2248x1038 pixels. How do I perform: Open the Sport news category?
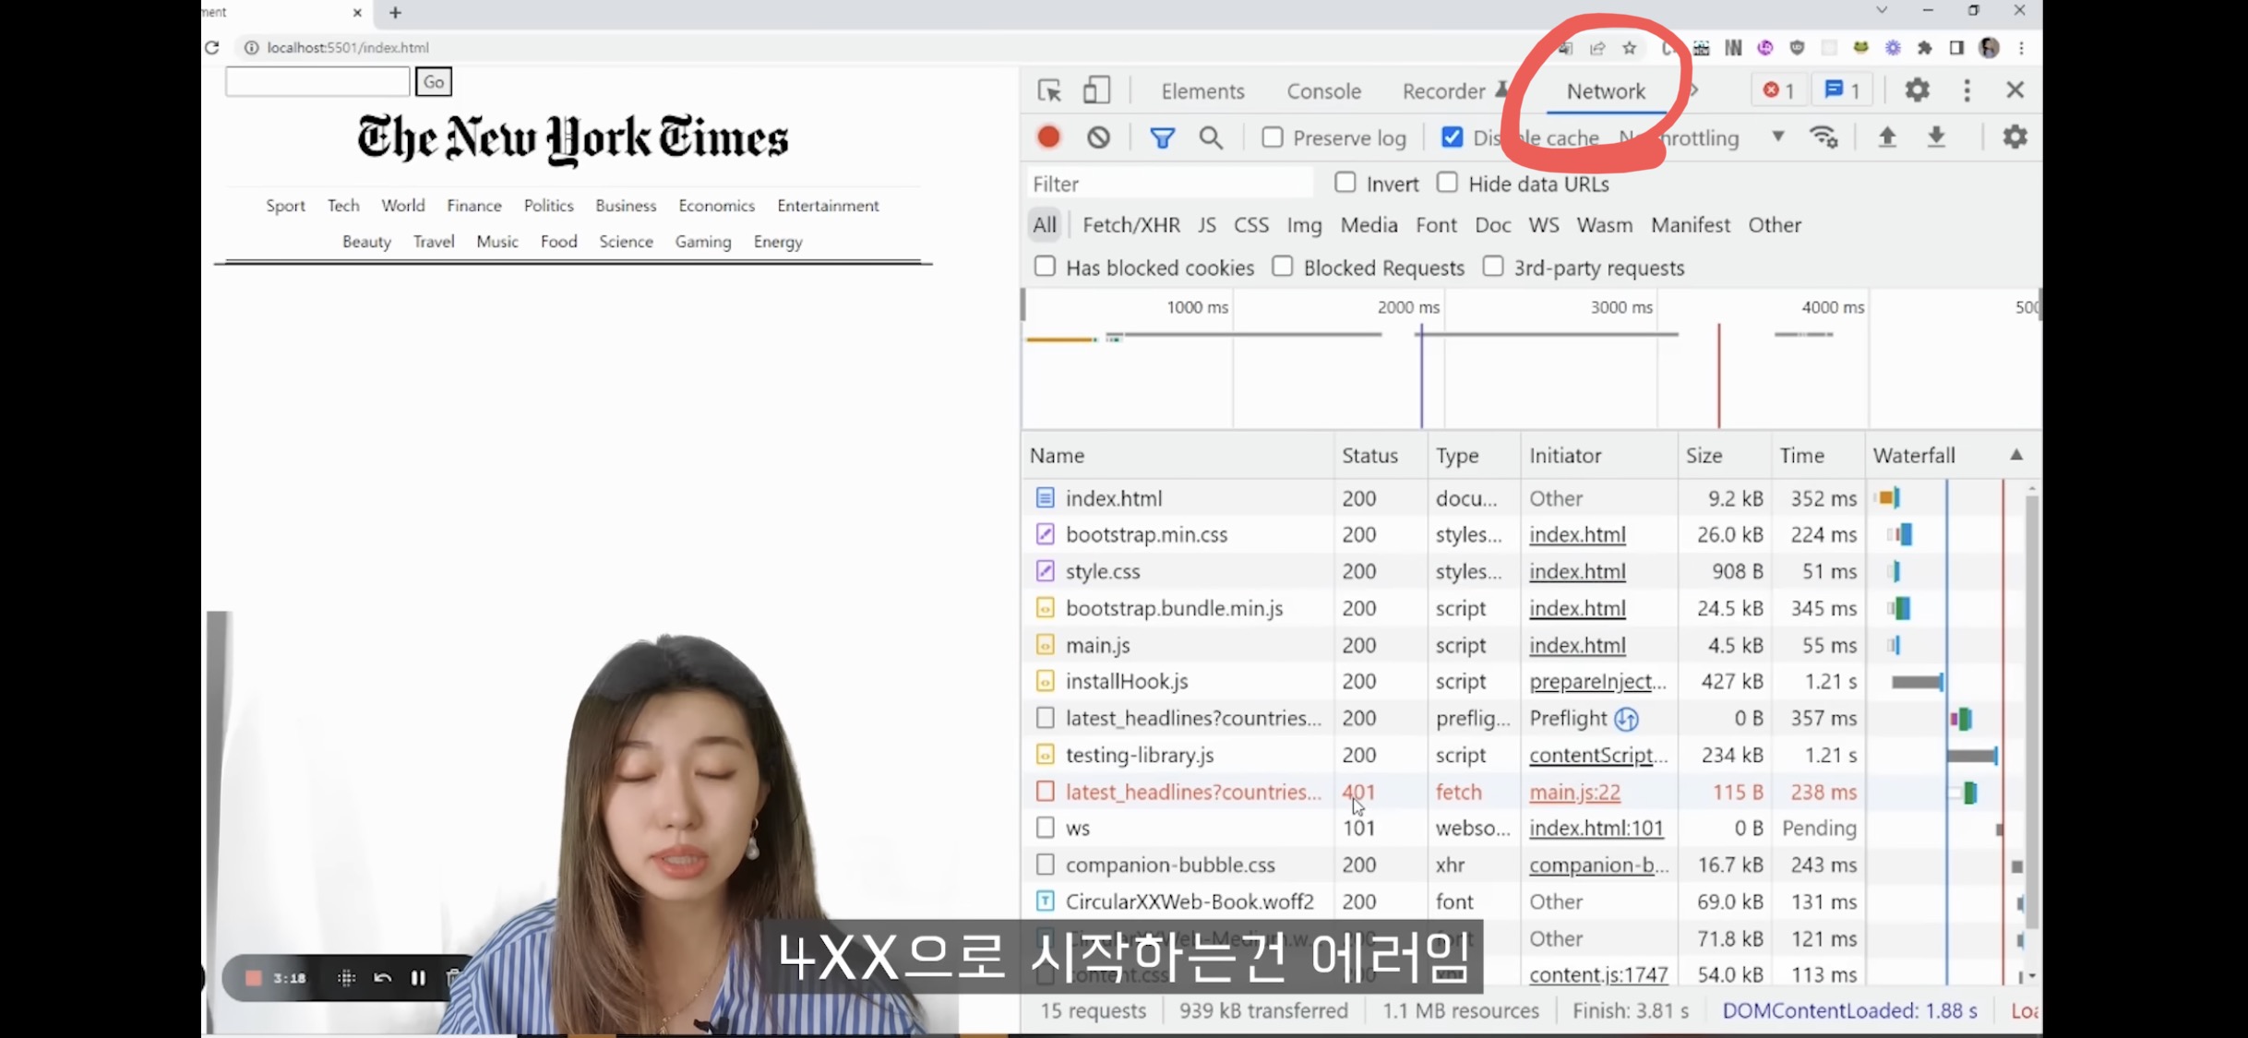(285, 206)
